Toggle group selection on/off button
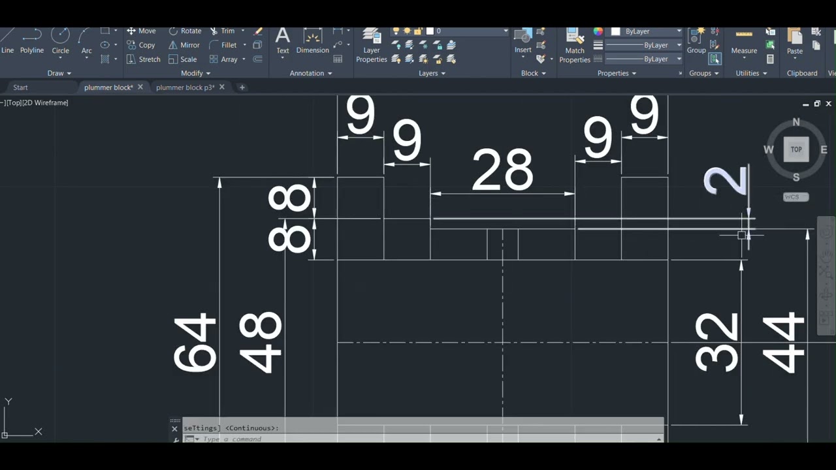This screenshot has width=836, height=470. [715, 59]
